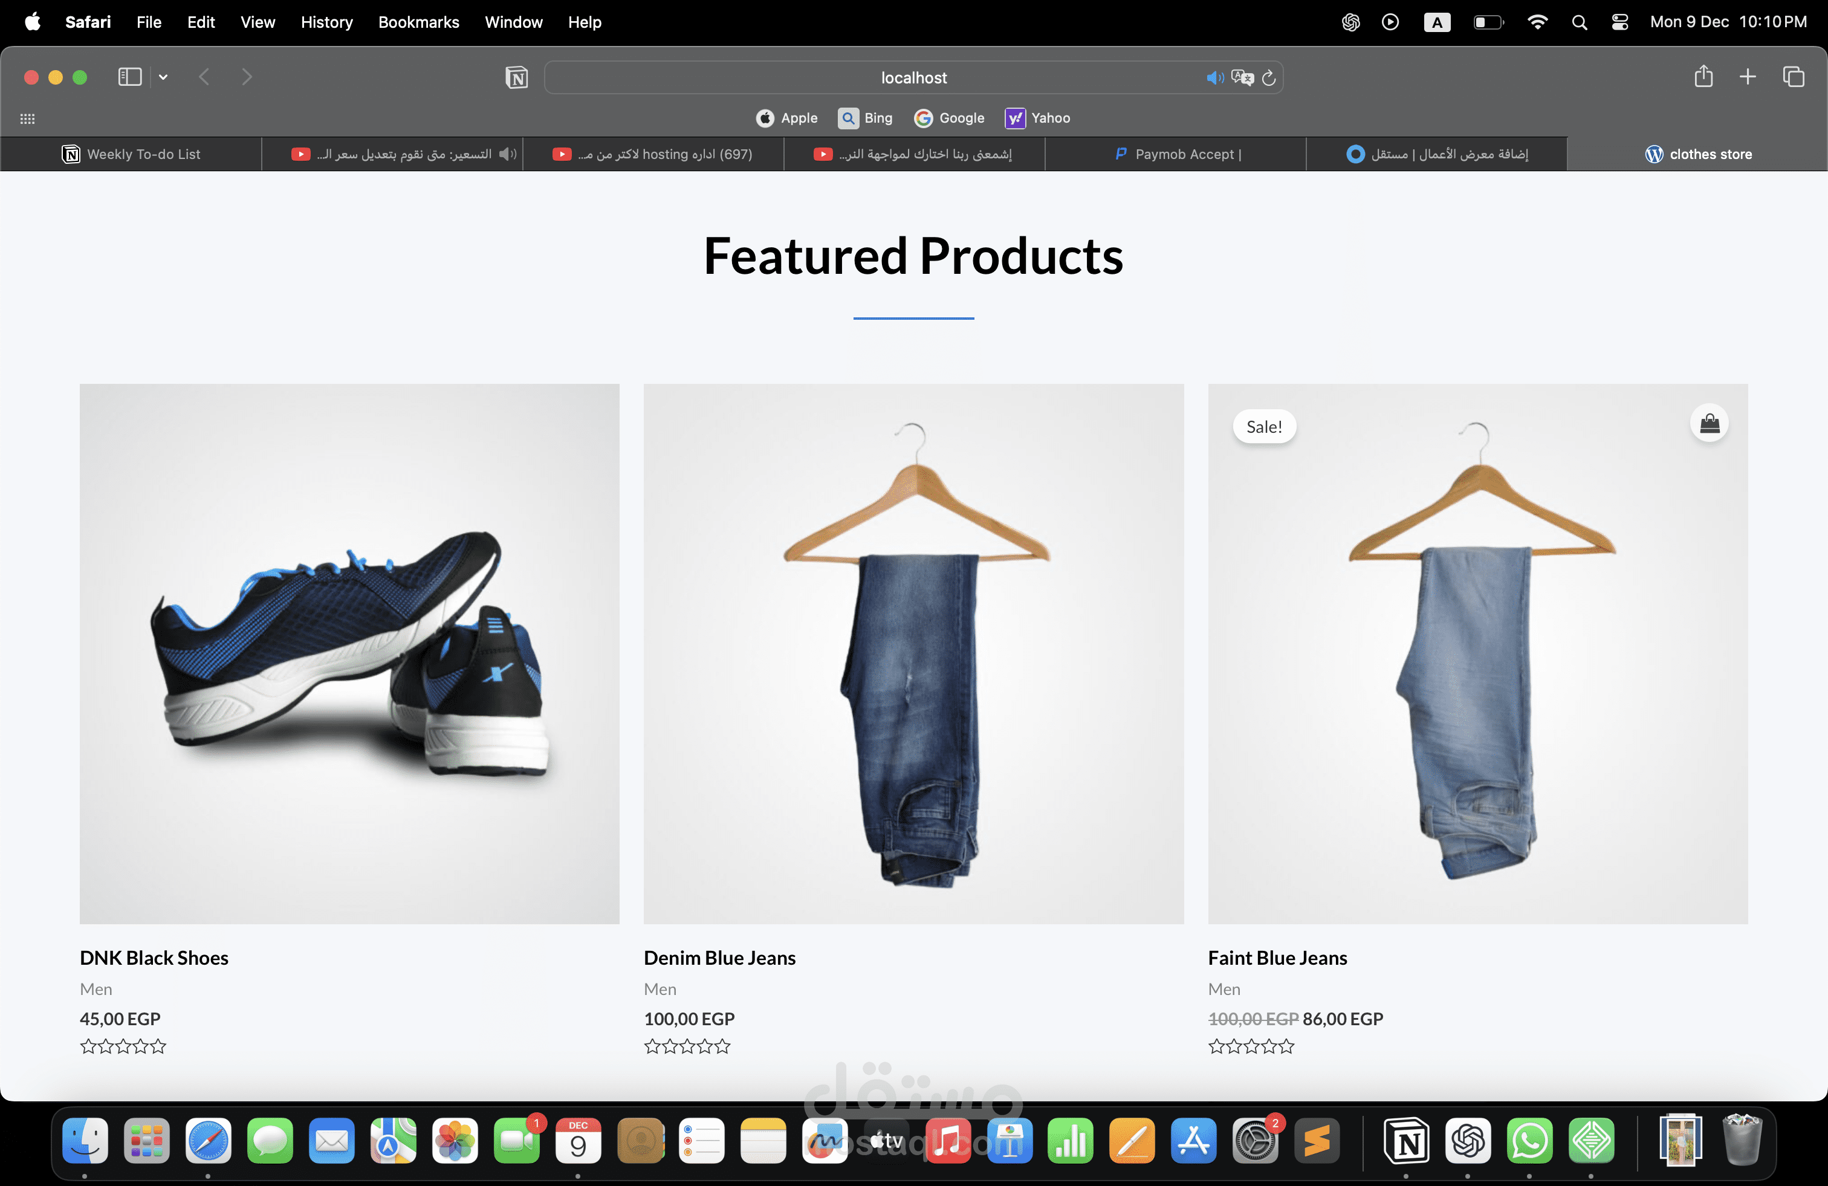Click the add-to-cart bag icon on Faint Blue Jeans
Viewport: 1828px width, 1186px height.
tap(1709, 423)
